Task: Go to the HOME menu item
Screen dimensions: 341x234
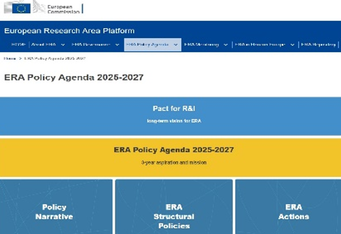Action: 18,45
